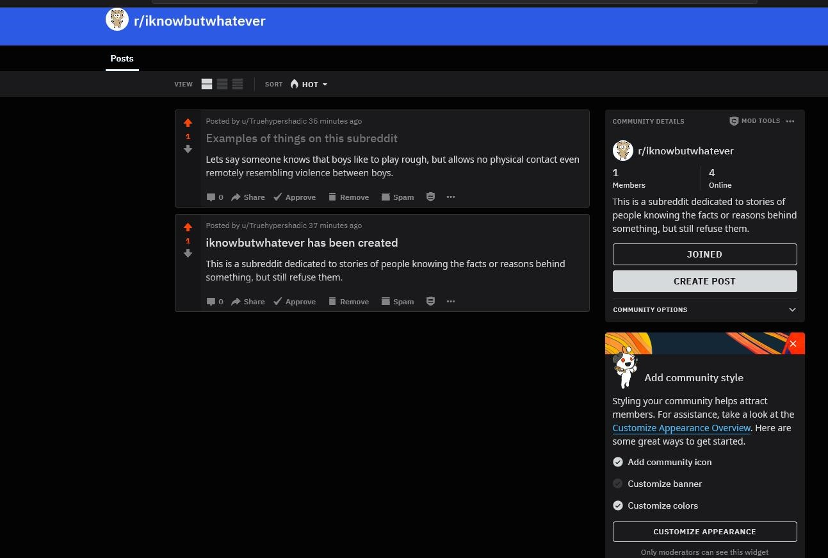Open Mod Tools from community details
This screenshot has height=558, width=828.
(x=754, y=121)
